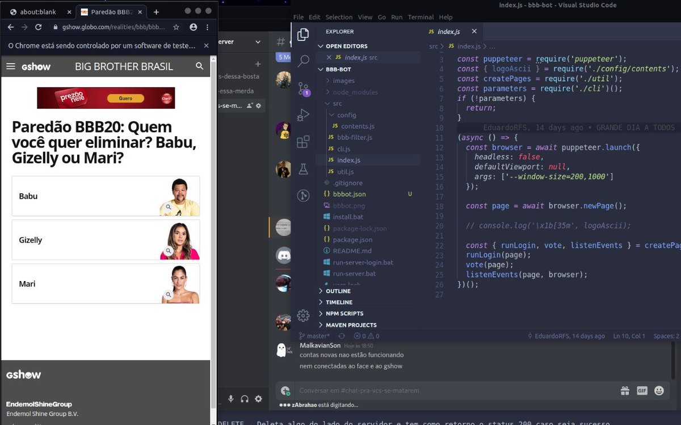Open Discord GIF picker
The height and width of the screenshot is (425, 681).
coord(642,390)
